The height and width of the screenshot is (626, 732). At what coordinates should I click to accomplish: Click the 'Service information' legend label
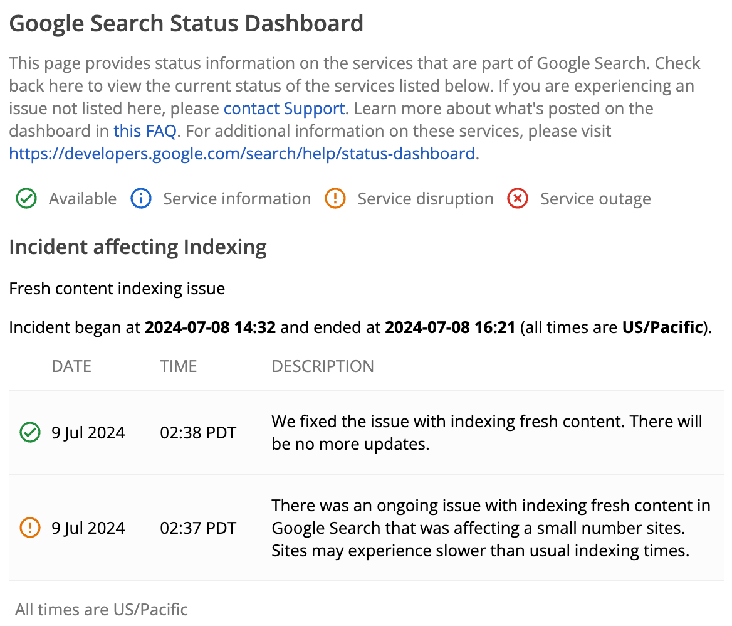(237, 199)
